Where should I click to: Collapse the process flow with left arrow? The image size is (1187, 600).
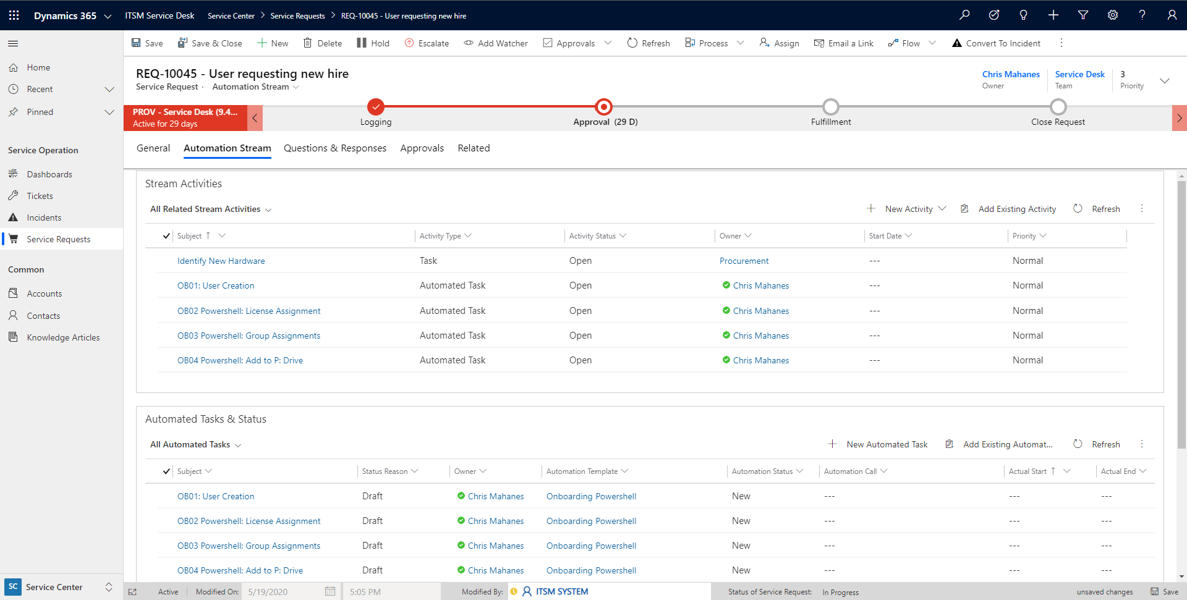(255, 117)
